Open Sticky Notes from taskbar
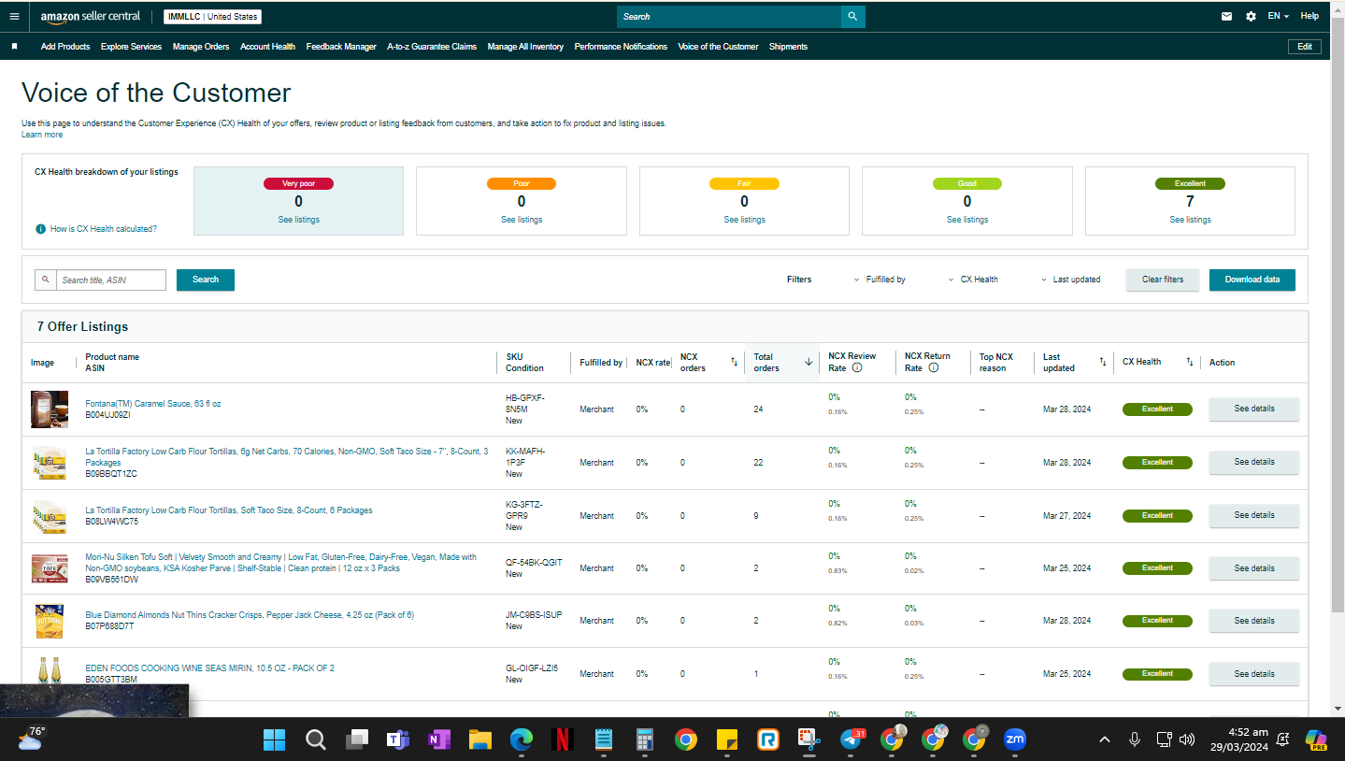Screen dimensions: 1345x761 [726, 739]
